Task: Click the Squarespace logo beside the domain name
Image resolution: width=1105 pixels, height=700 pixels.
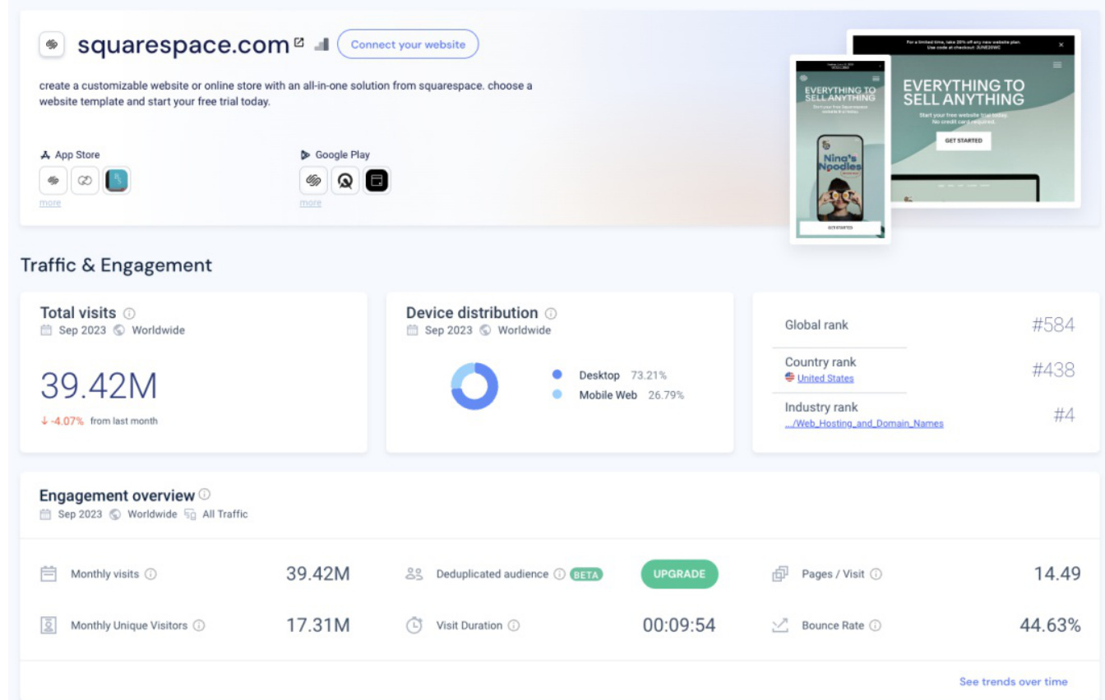Action: pyautogui.click(x=52, y=44)
